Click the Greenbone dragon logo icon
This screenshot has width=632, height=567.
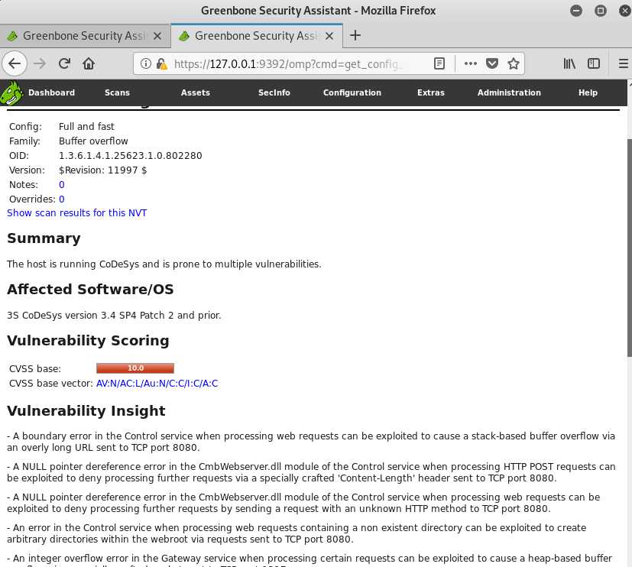coord(11,92)
